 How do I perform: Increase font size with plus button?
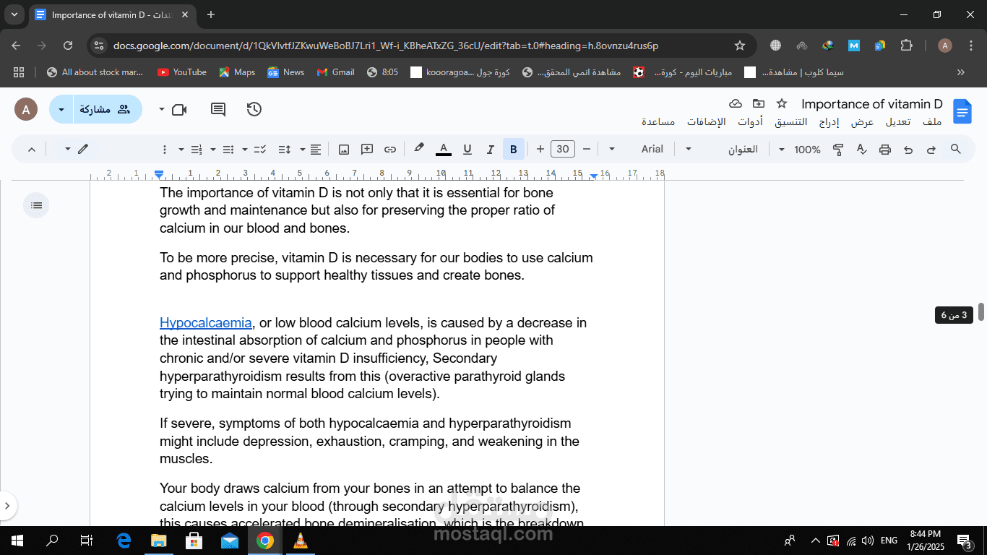click(x=540, y=150)
